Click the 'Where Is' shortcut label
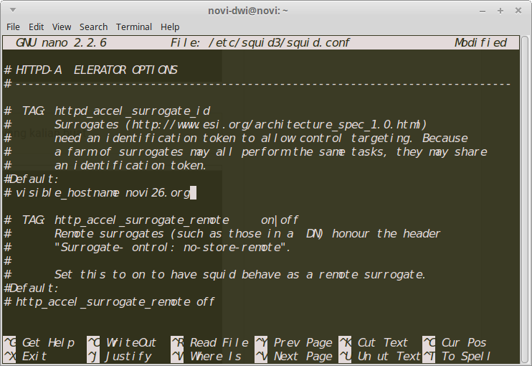Viewport: 532px width, 366px height. [x=216, y=356]
